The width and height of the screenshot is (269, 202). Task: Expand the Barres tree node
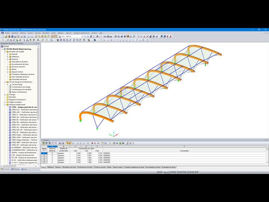coord(7,69)
